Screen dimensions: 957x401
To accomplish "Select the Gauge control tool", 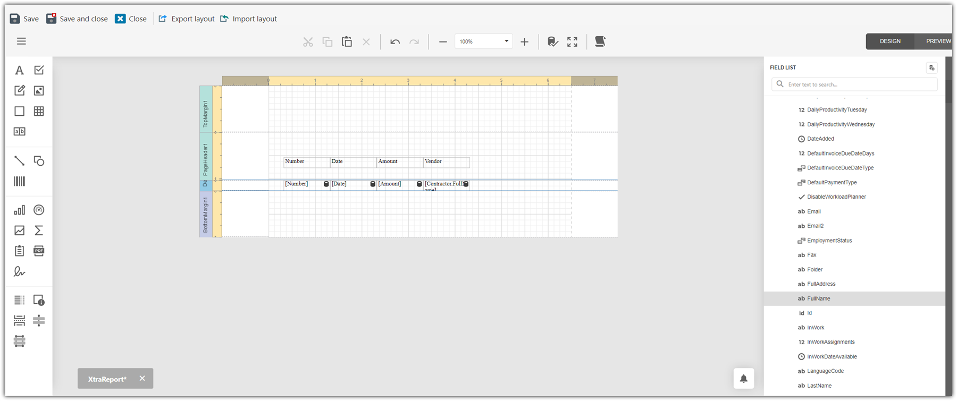I will coord(39,210).
